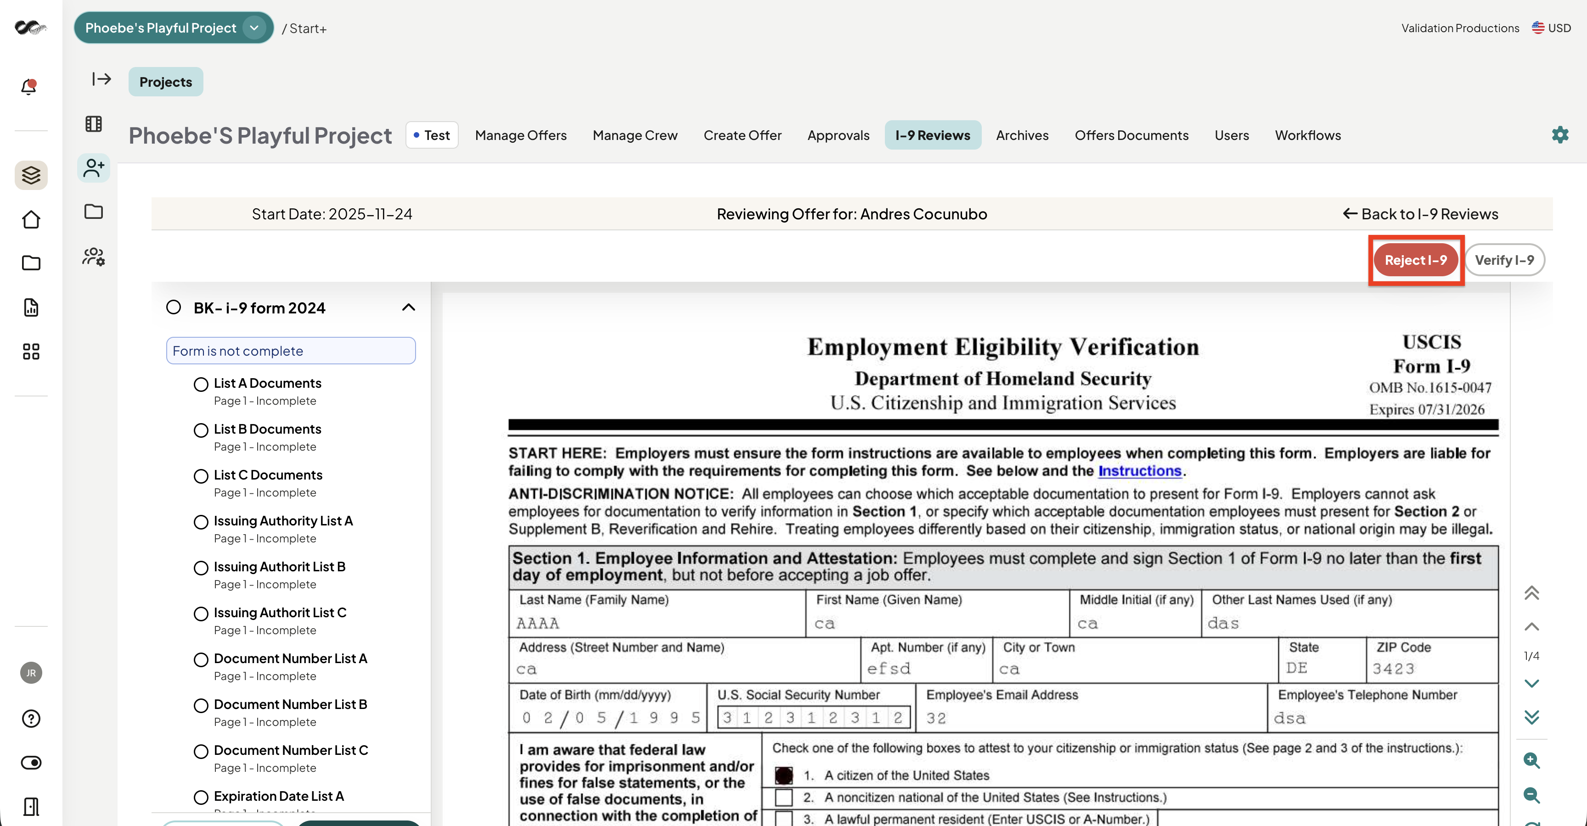Image resolution: width=1587 pixels, height=826 pixels.
Task: Open the film strip icon
Action: [94, 124]
